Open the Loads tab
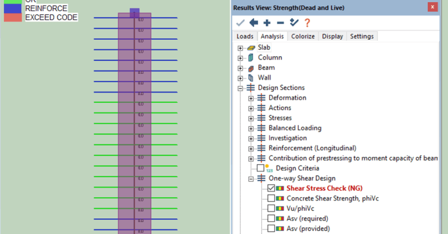 [x=245, y=36]
